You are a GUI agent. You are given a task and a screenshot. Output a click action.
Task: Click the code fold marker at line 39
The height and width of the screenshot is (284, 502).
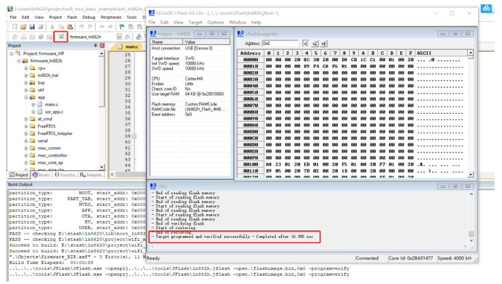pos(134,137)
